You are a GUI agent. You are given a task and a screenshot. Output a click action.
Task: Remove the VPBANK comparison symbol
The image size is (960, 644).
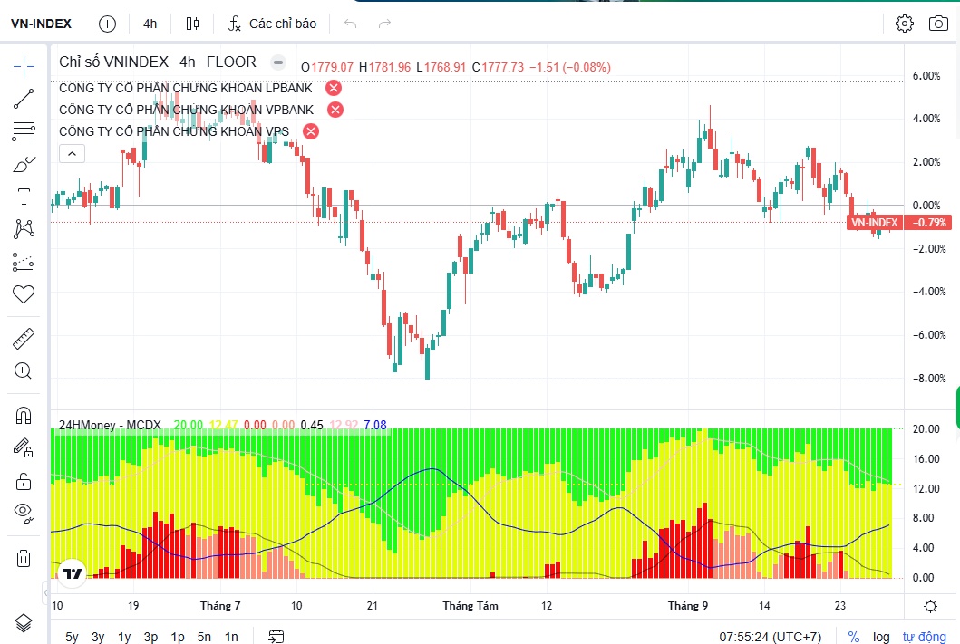pyautogui.click(x=335, y=110)
